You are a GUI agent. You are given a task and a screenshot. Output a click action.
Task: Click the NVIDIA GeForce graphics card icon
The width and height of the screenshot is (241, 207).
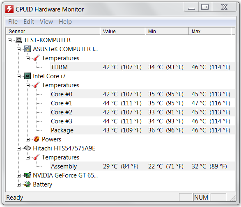tap(28, 175)
